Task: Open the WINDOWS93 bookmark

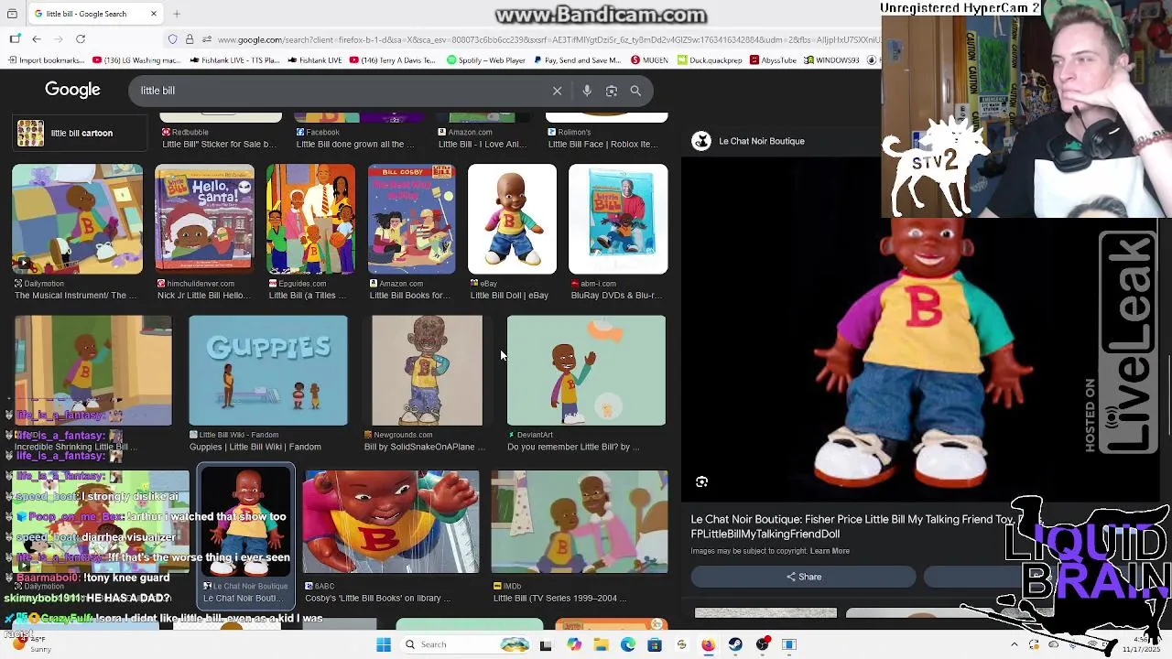Action: point(833,60)
